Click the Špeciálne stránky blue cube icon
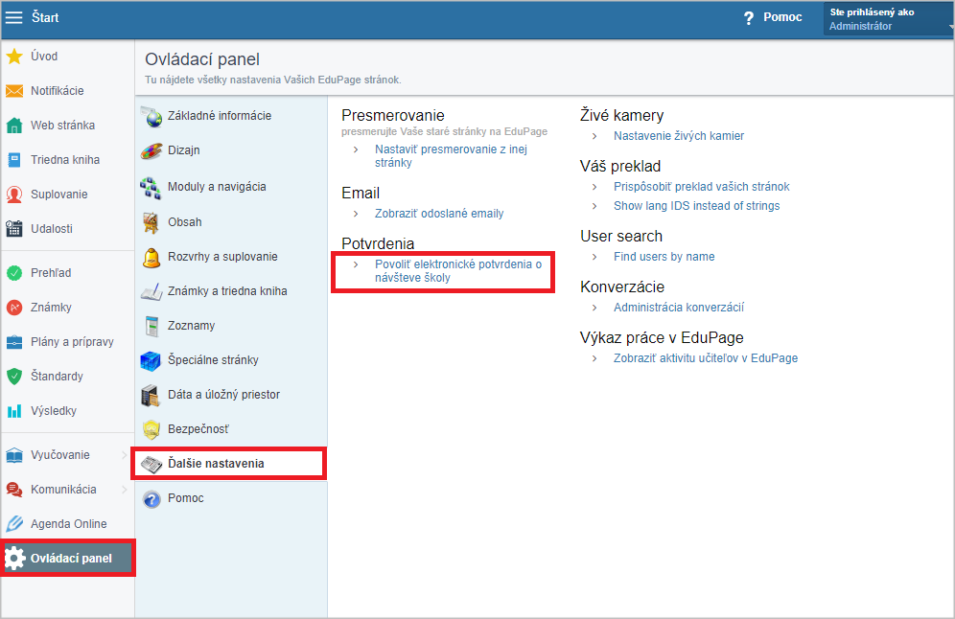This screenshot has height=619, width=955. (151, 360)
